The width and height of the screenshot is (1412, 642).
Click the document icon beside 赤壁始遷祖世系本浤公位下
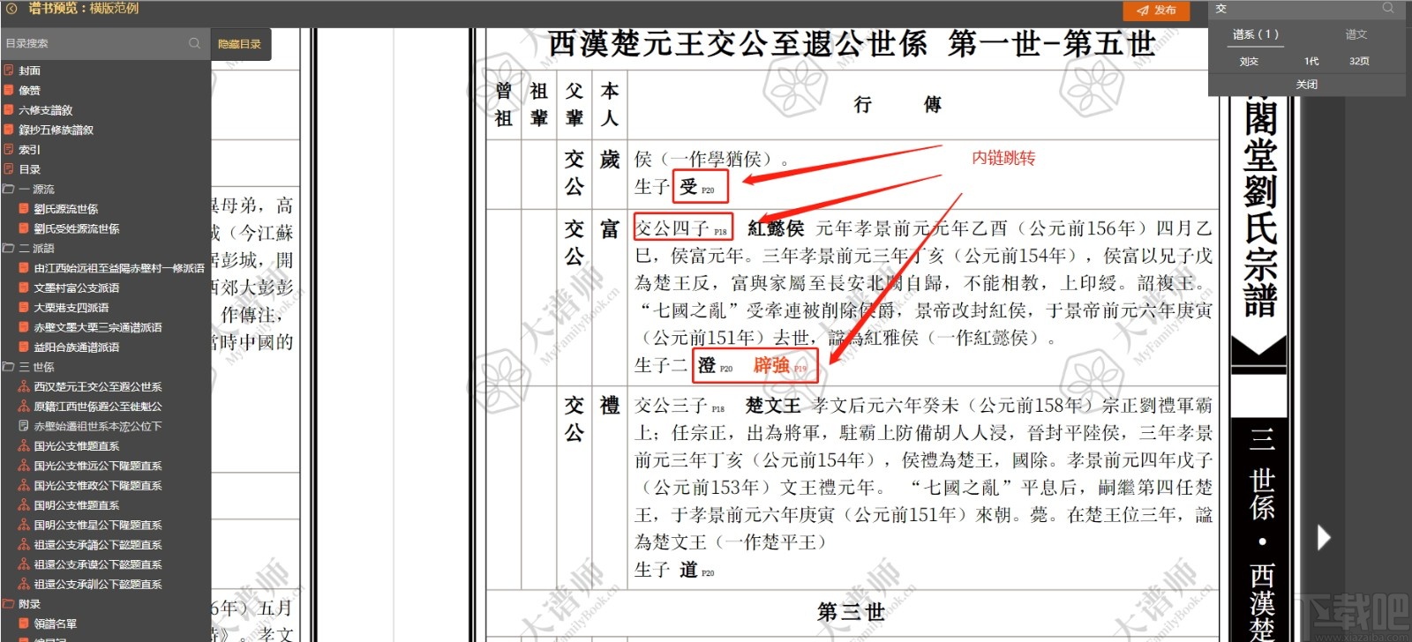point(24,426)
